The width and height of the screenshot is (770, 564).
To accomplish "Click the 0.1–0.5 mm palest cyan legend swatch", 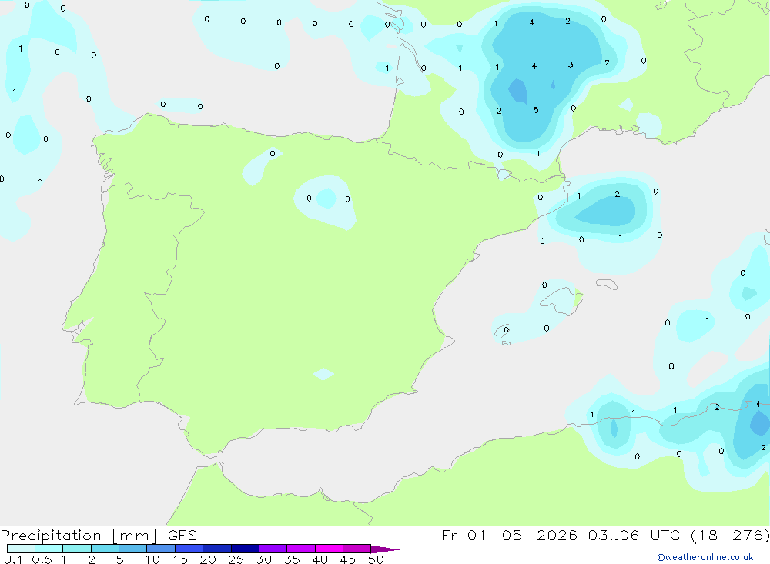I will pos(21,549).
